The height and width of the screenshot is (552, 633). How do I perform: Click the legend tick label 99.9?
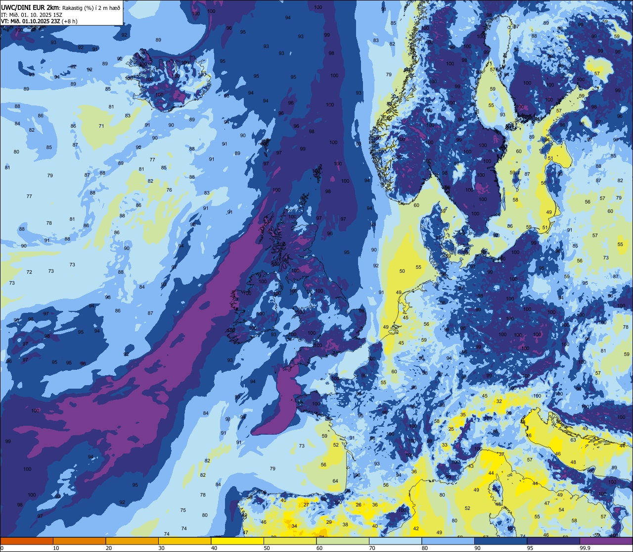click(585, 548)
